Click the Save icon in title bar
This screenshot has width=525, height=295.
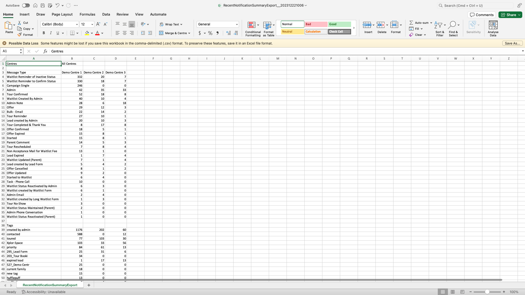(x=43, y=5)
